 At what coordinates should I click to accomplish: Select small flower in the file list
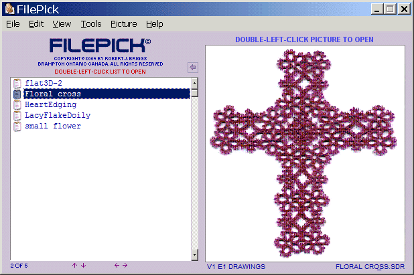click(x=53, y=126)
